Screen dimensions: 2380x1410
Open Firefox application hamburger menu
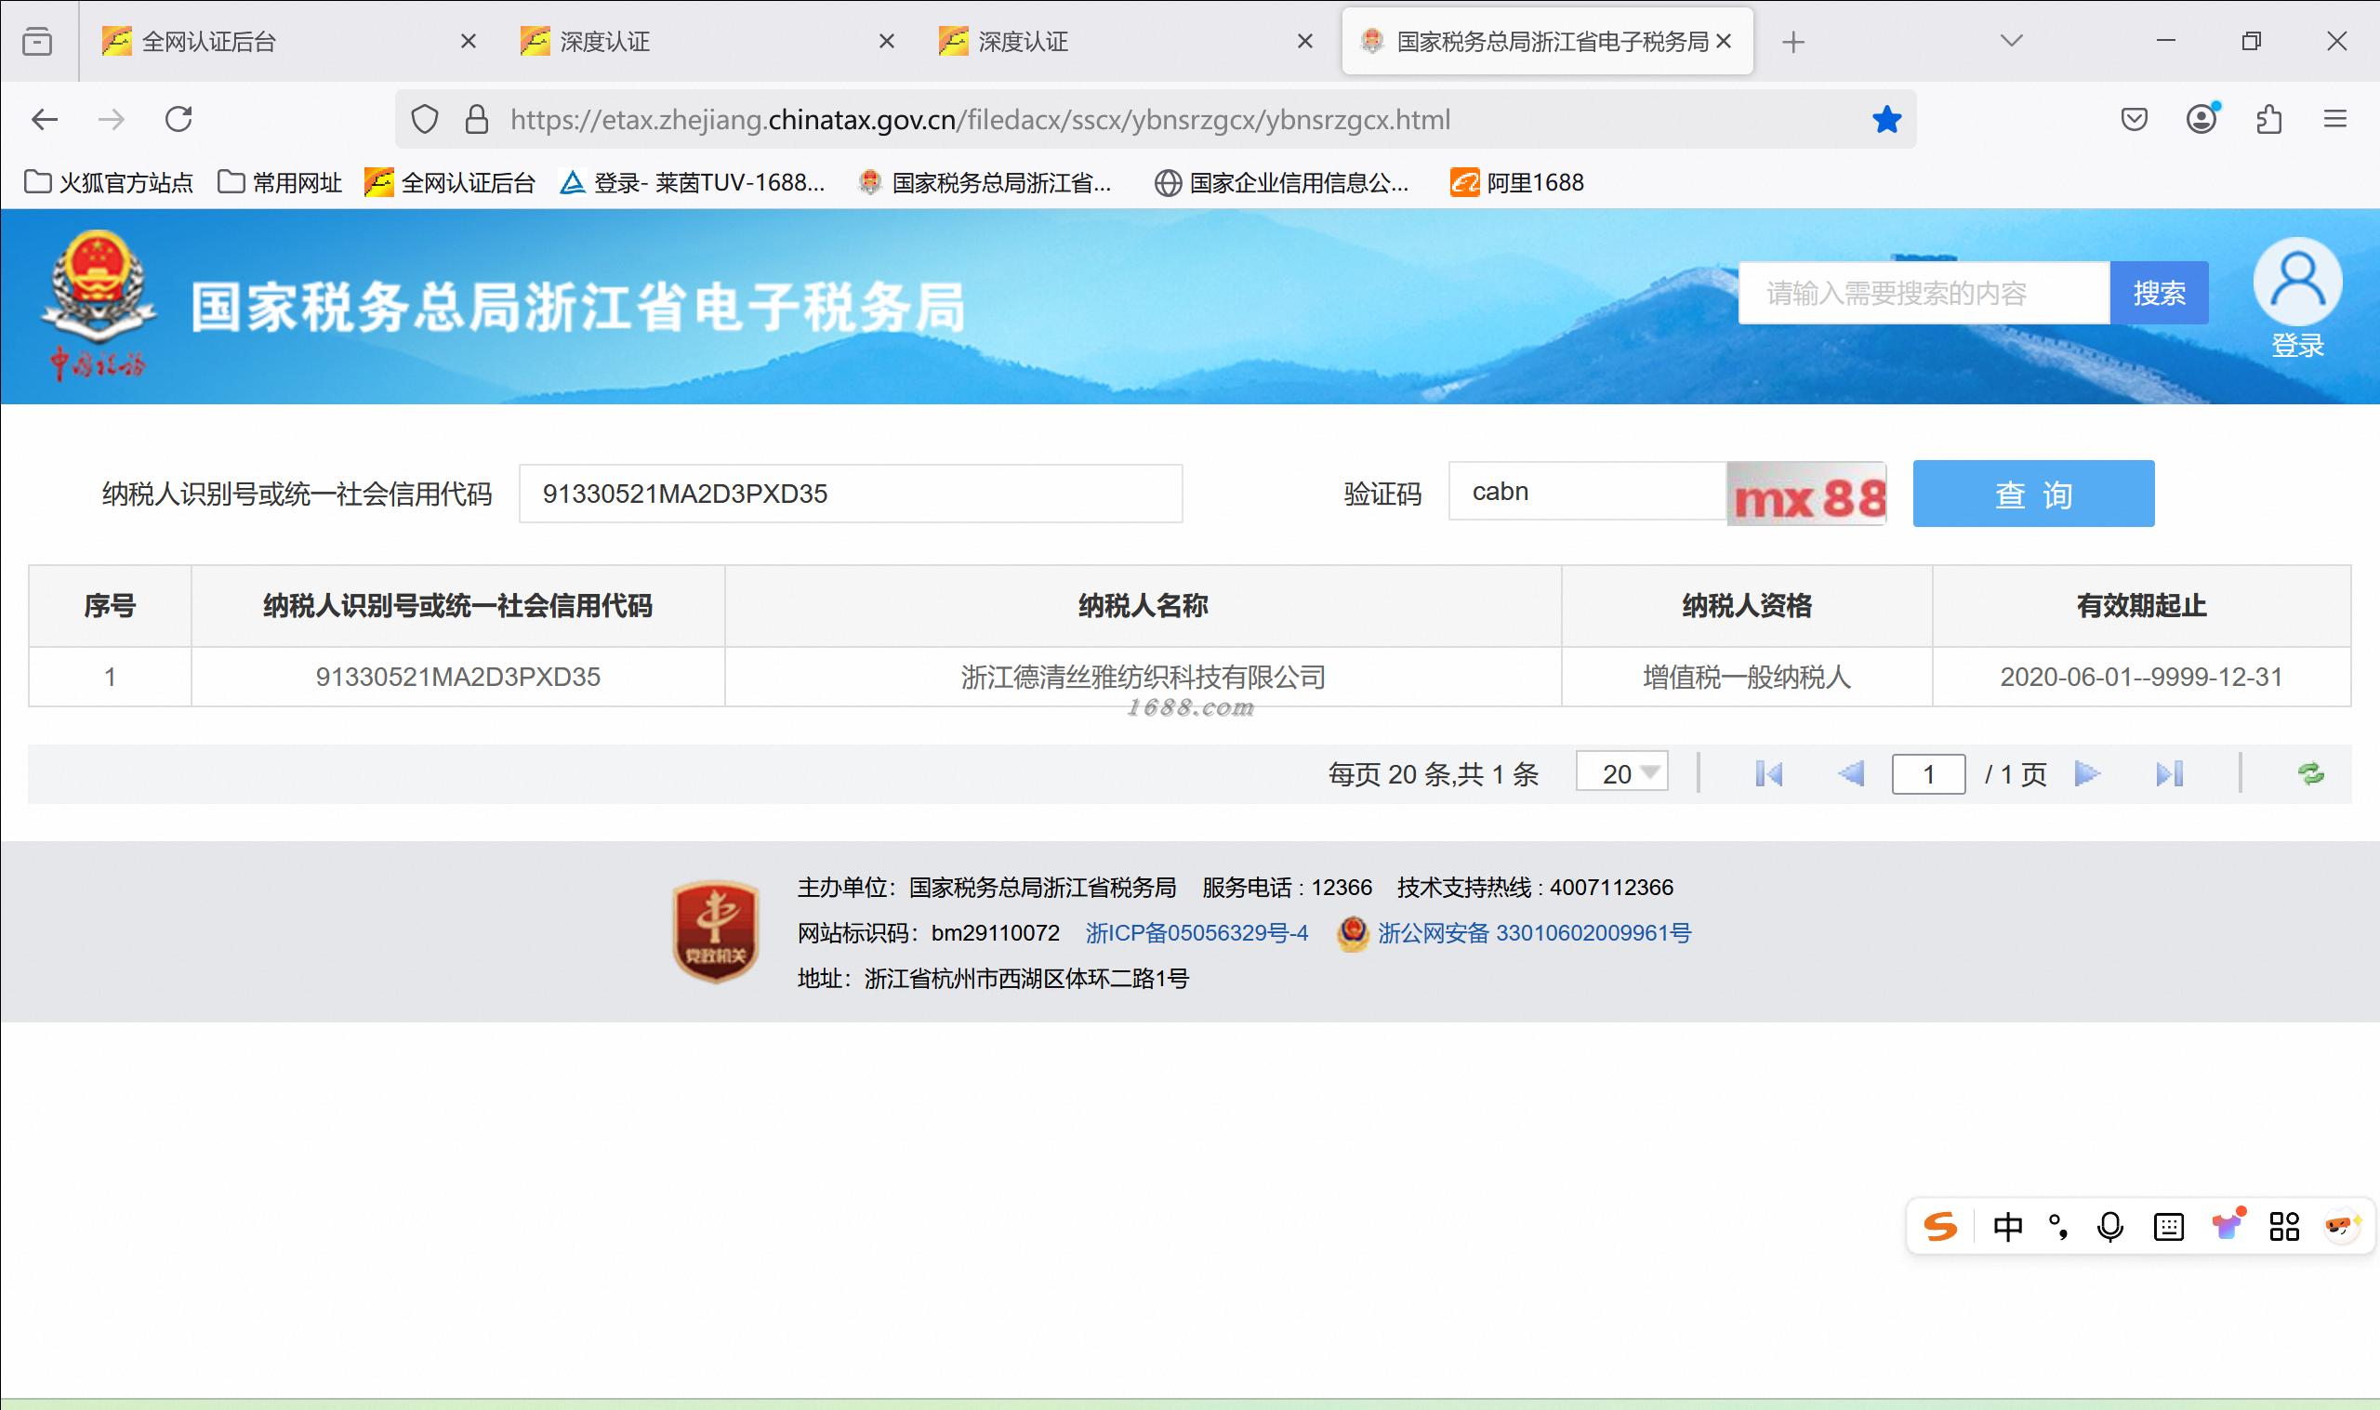click(x=2334, y=120)
